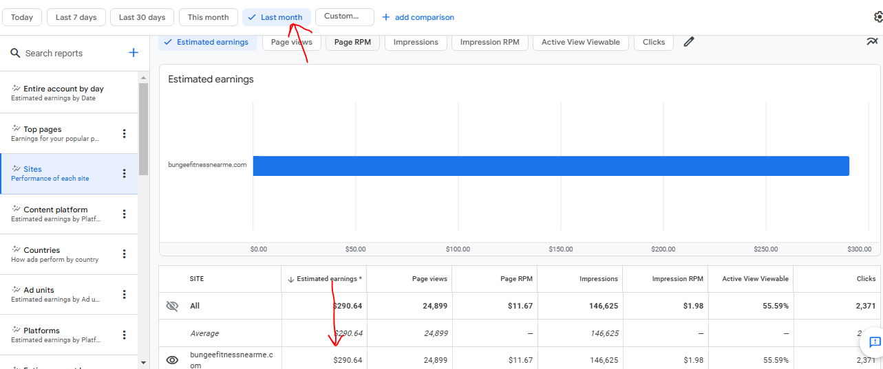The width and height of the screenshot is (883, 369).
Task: Click the Estimated earnings chart title
Action: point(211,79)
